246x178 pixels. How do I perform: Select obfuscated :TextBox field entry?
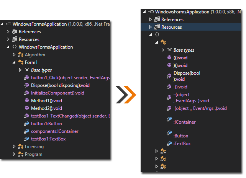coord(182,144)
